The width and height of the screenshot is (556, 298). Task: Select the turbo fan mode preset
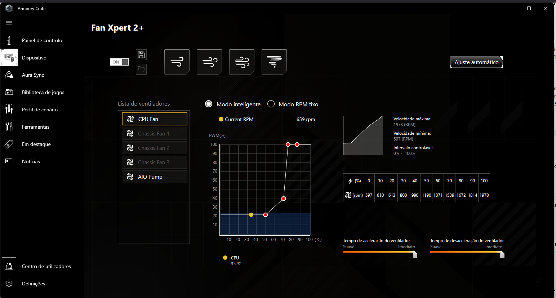click(x=242, y=62)
